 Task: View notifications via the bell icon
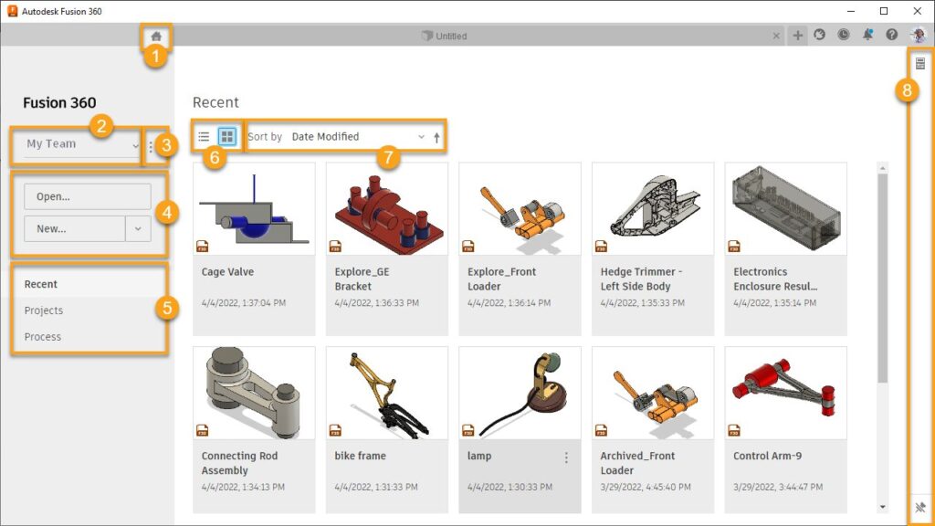point(867,35)
